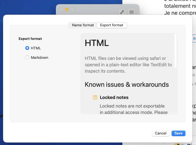This screenshot has width=196, height=145.
Task: Switch to the Name format tab
Action: pyautogui.click(x=83, y=25)
